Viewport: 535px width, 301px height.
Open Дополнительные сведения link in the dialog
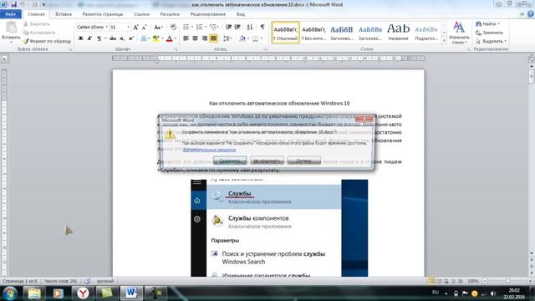pyautogui.click(x=209, y=150)
